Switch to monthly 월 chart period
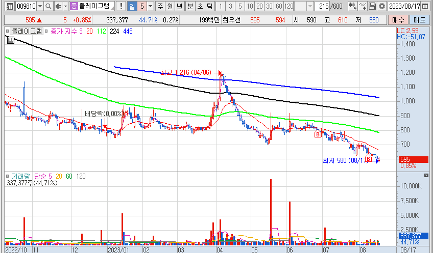Screen dimensions: 433x253 [x=170, y=6]
